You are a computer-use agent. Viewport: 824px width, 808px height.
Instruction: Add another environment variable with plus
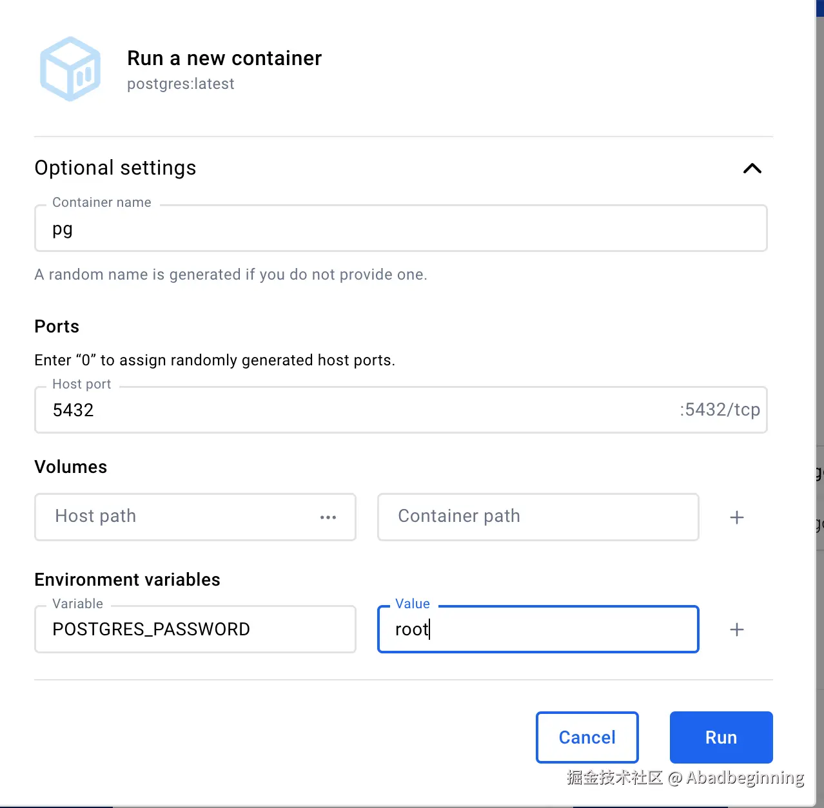(736, 630)
